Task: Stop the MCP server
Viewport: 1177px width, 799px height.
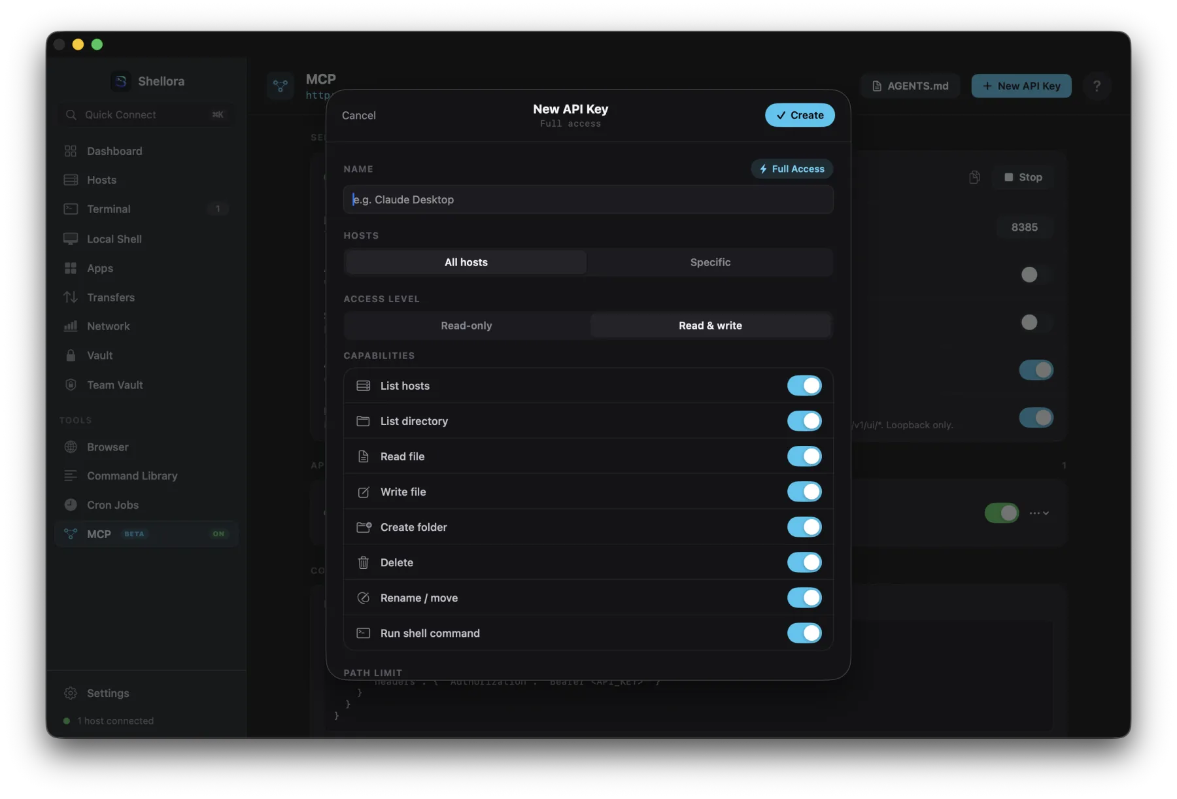Action: (x=1023, y=177)
